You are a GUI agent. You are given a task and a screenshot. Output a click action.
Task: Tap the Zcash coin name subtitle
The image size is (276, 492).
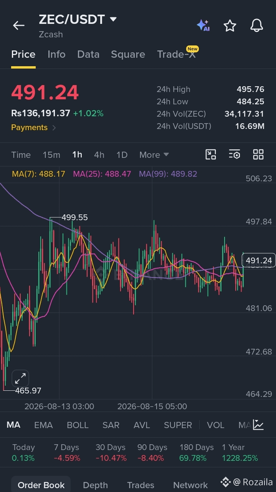click(51, 34)
